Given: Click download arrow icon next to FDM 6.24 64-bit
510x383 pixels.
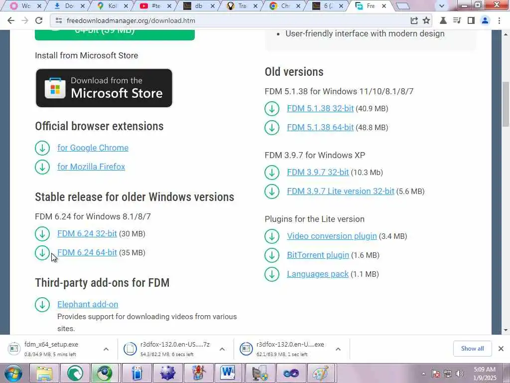Looking at the screenshot, I should pyautogui.click(x=42, y=253).
